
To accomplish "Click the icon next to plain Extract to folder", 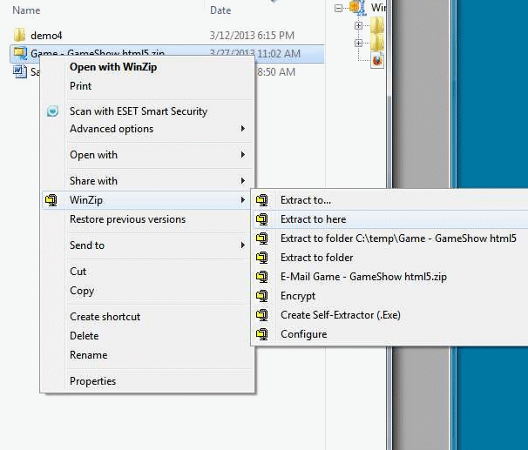I will pyautogui.click(x=262, y=258).
